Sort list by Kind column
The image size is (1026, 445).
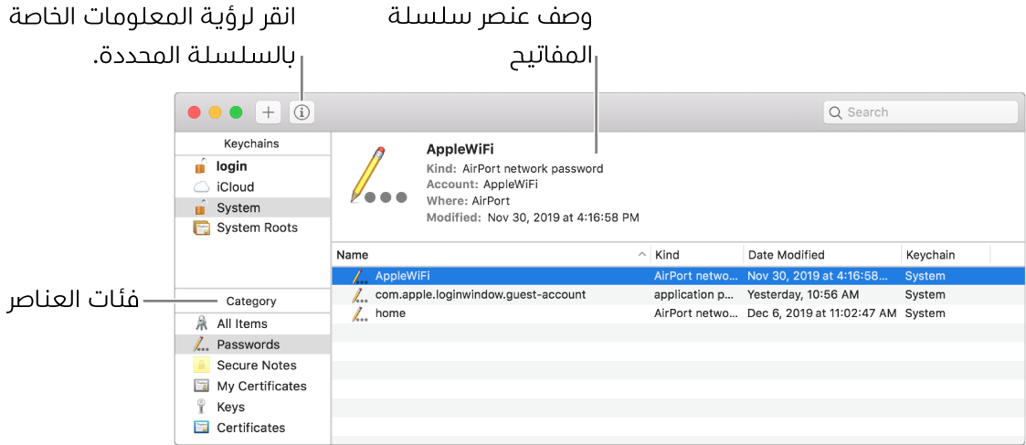[x=697, y=255]
